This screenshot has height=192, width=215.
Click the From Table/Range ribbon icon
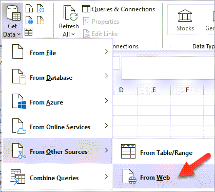coord(29,32)
